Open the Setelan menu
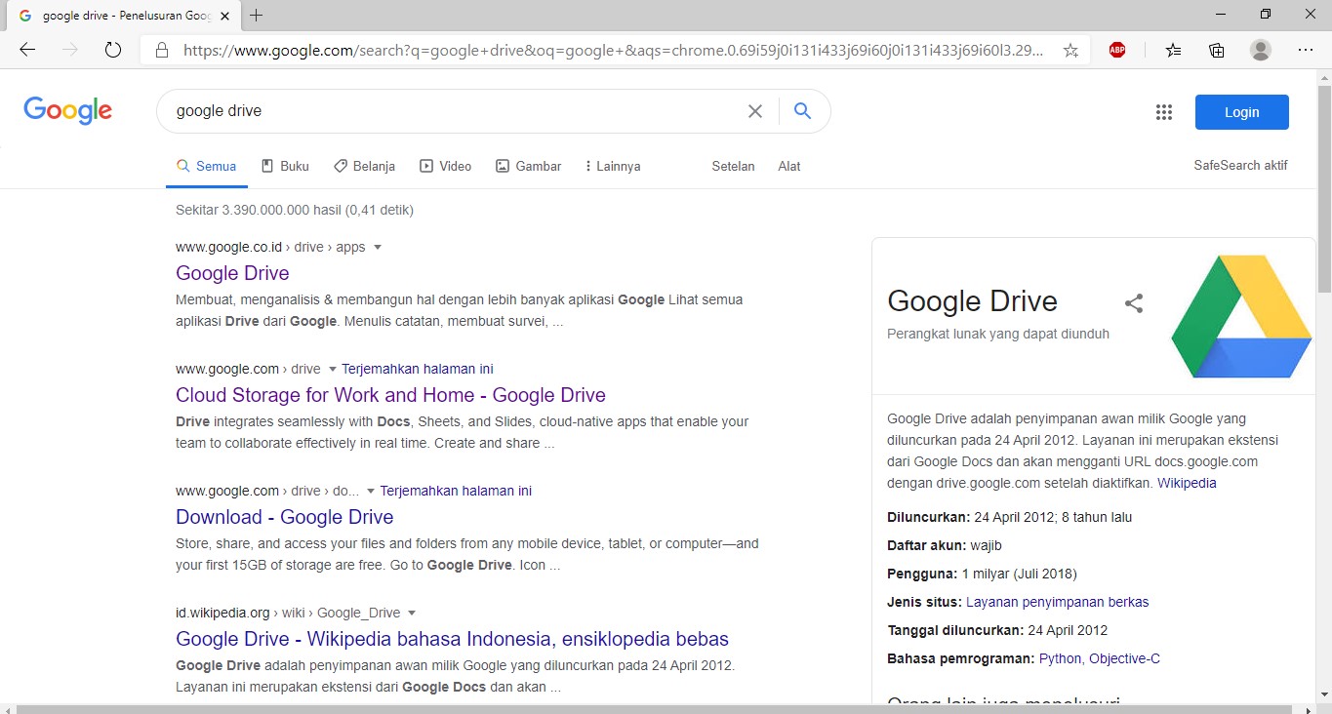Viewport: 1332px width, 714px height. pyautogui.click(x=733, y=166)
